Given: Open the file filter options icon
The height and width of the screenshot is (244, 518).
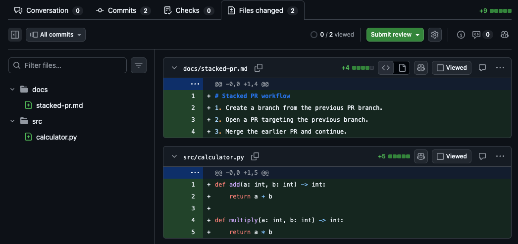Looking at the screenshot, I should point(139,65).
